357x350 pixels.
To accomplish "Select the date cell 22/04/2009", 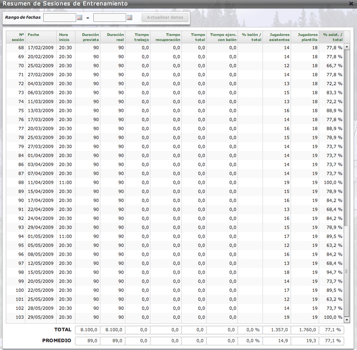I will coord(40,210).
